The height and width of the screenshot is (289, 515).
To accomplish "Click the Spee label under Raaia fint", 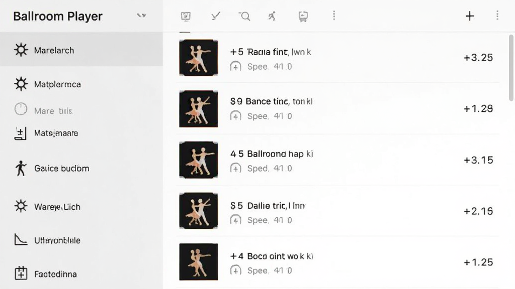I will [x=257, y=67].
